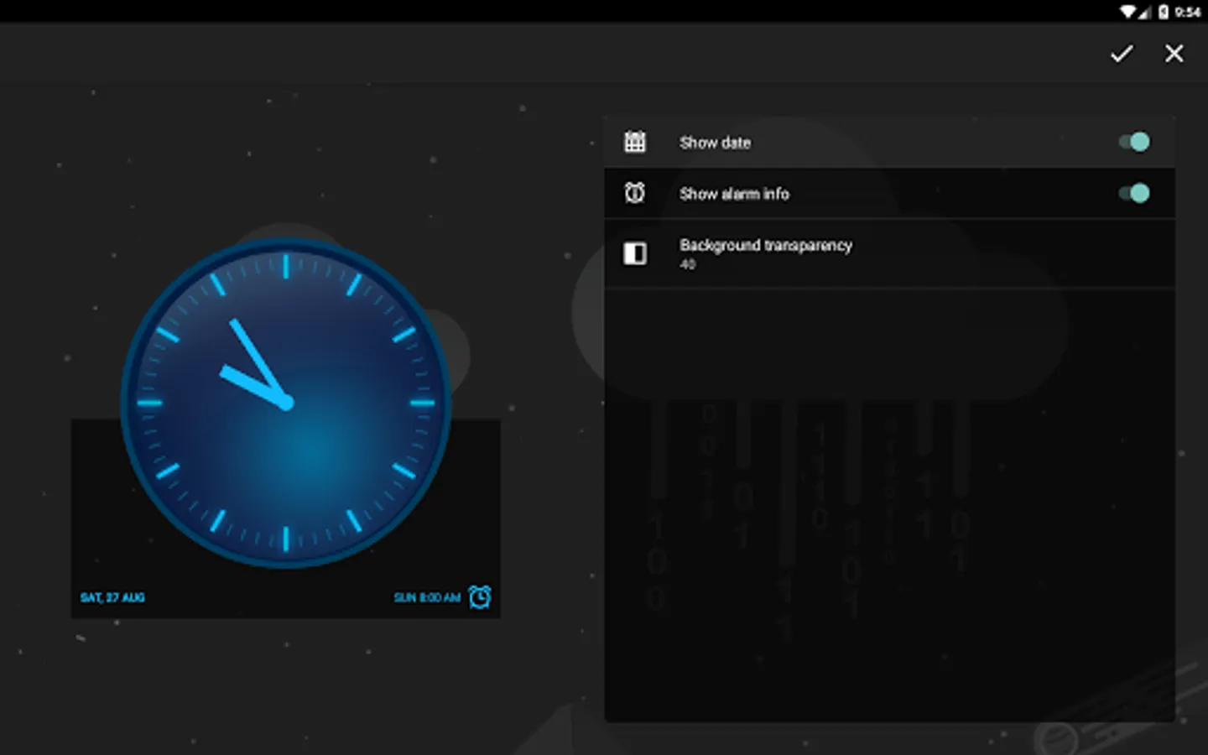Select the Show date label
The height and width of the screenshot is (755, 1208).
715,143
